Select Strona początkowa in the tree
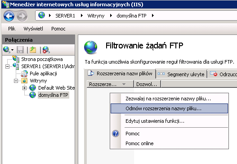 42,59
